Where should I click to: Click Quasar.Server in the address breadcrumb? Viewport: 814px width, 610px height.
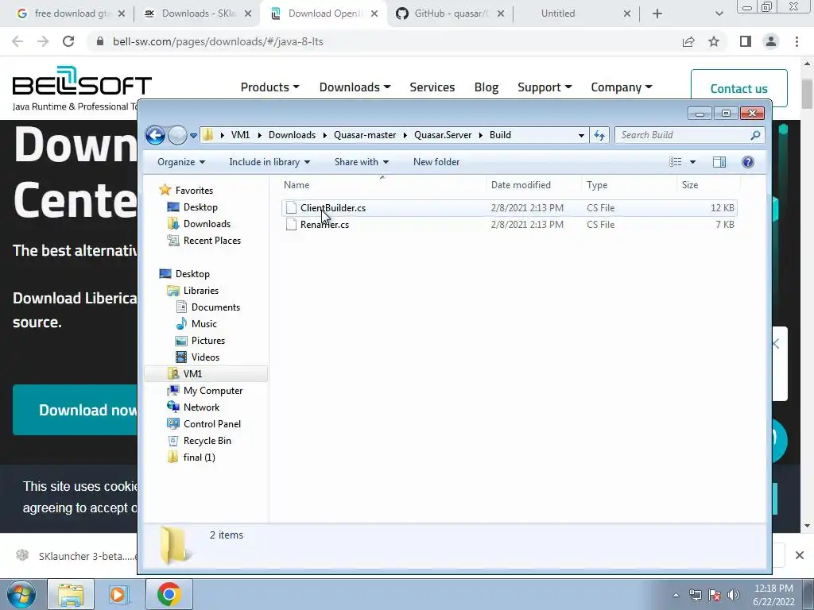(443, 135)
